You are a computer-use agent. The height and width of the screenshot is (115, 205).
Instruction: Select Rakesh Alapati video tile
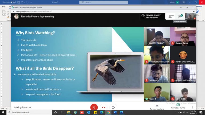(157, 36)
